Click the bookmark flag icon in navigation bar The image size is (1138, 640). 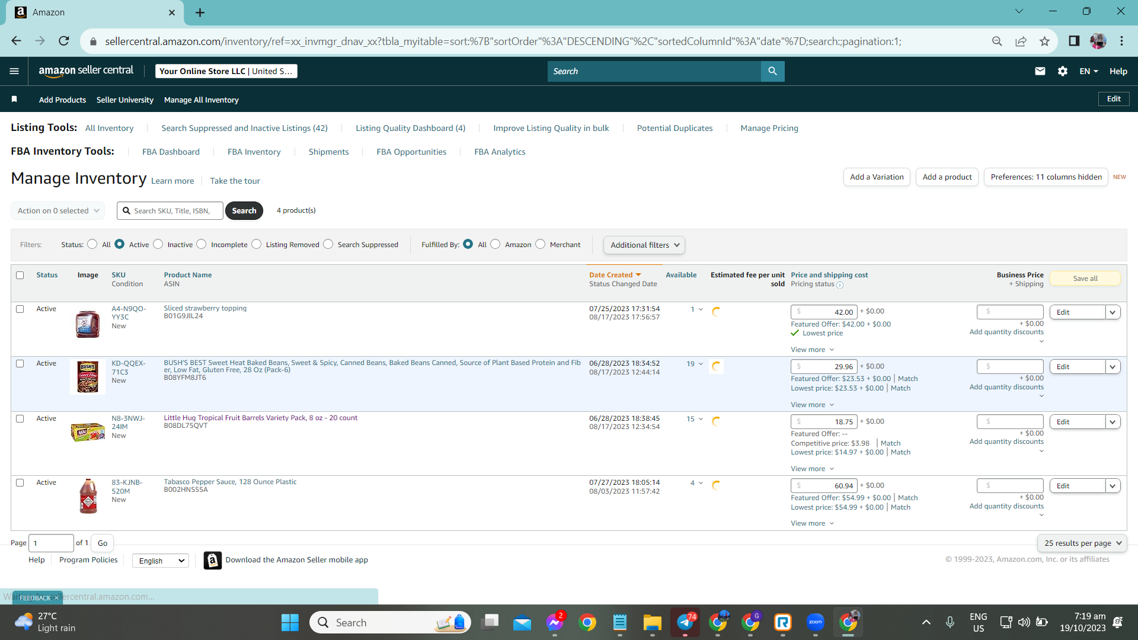14,99
